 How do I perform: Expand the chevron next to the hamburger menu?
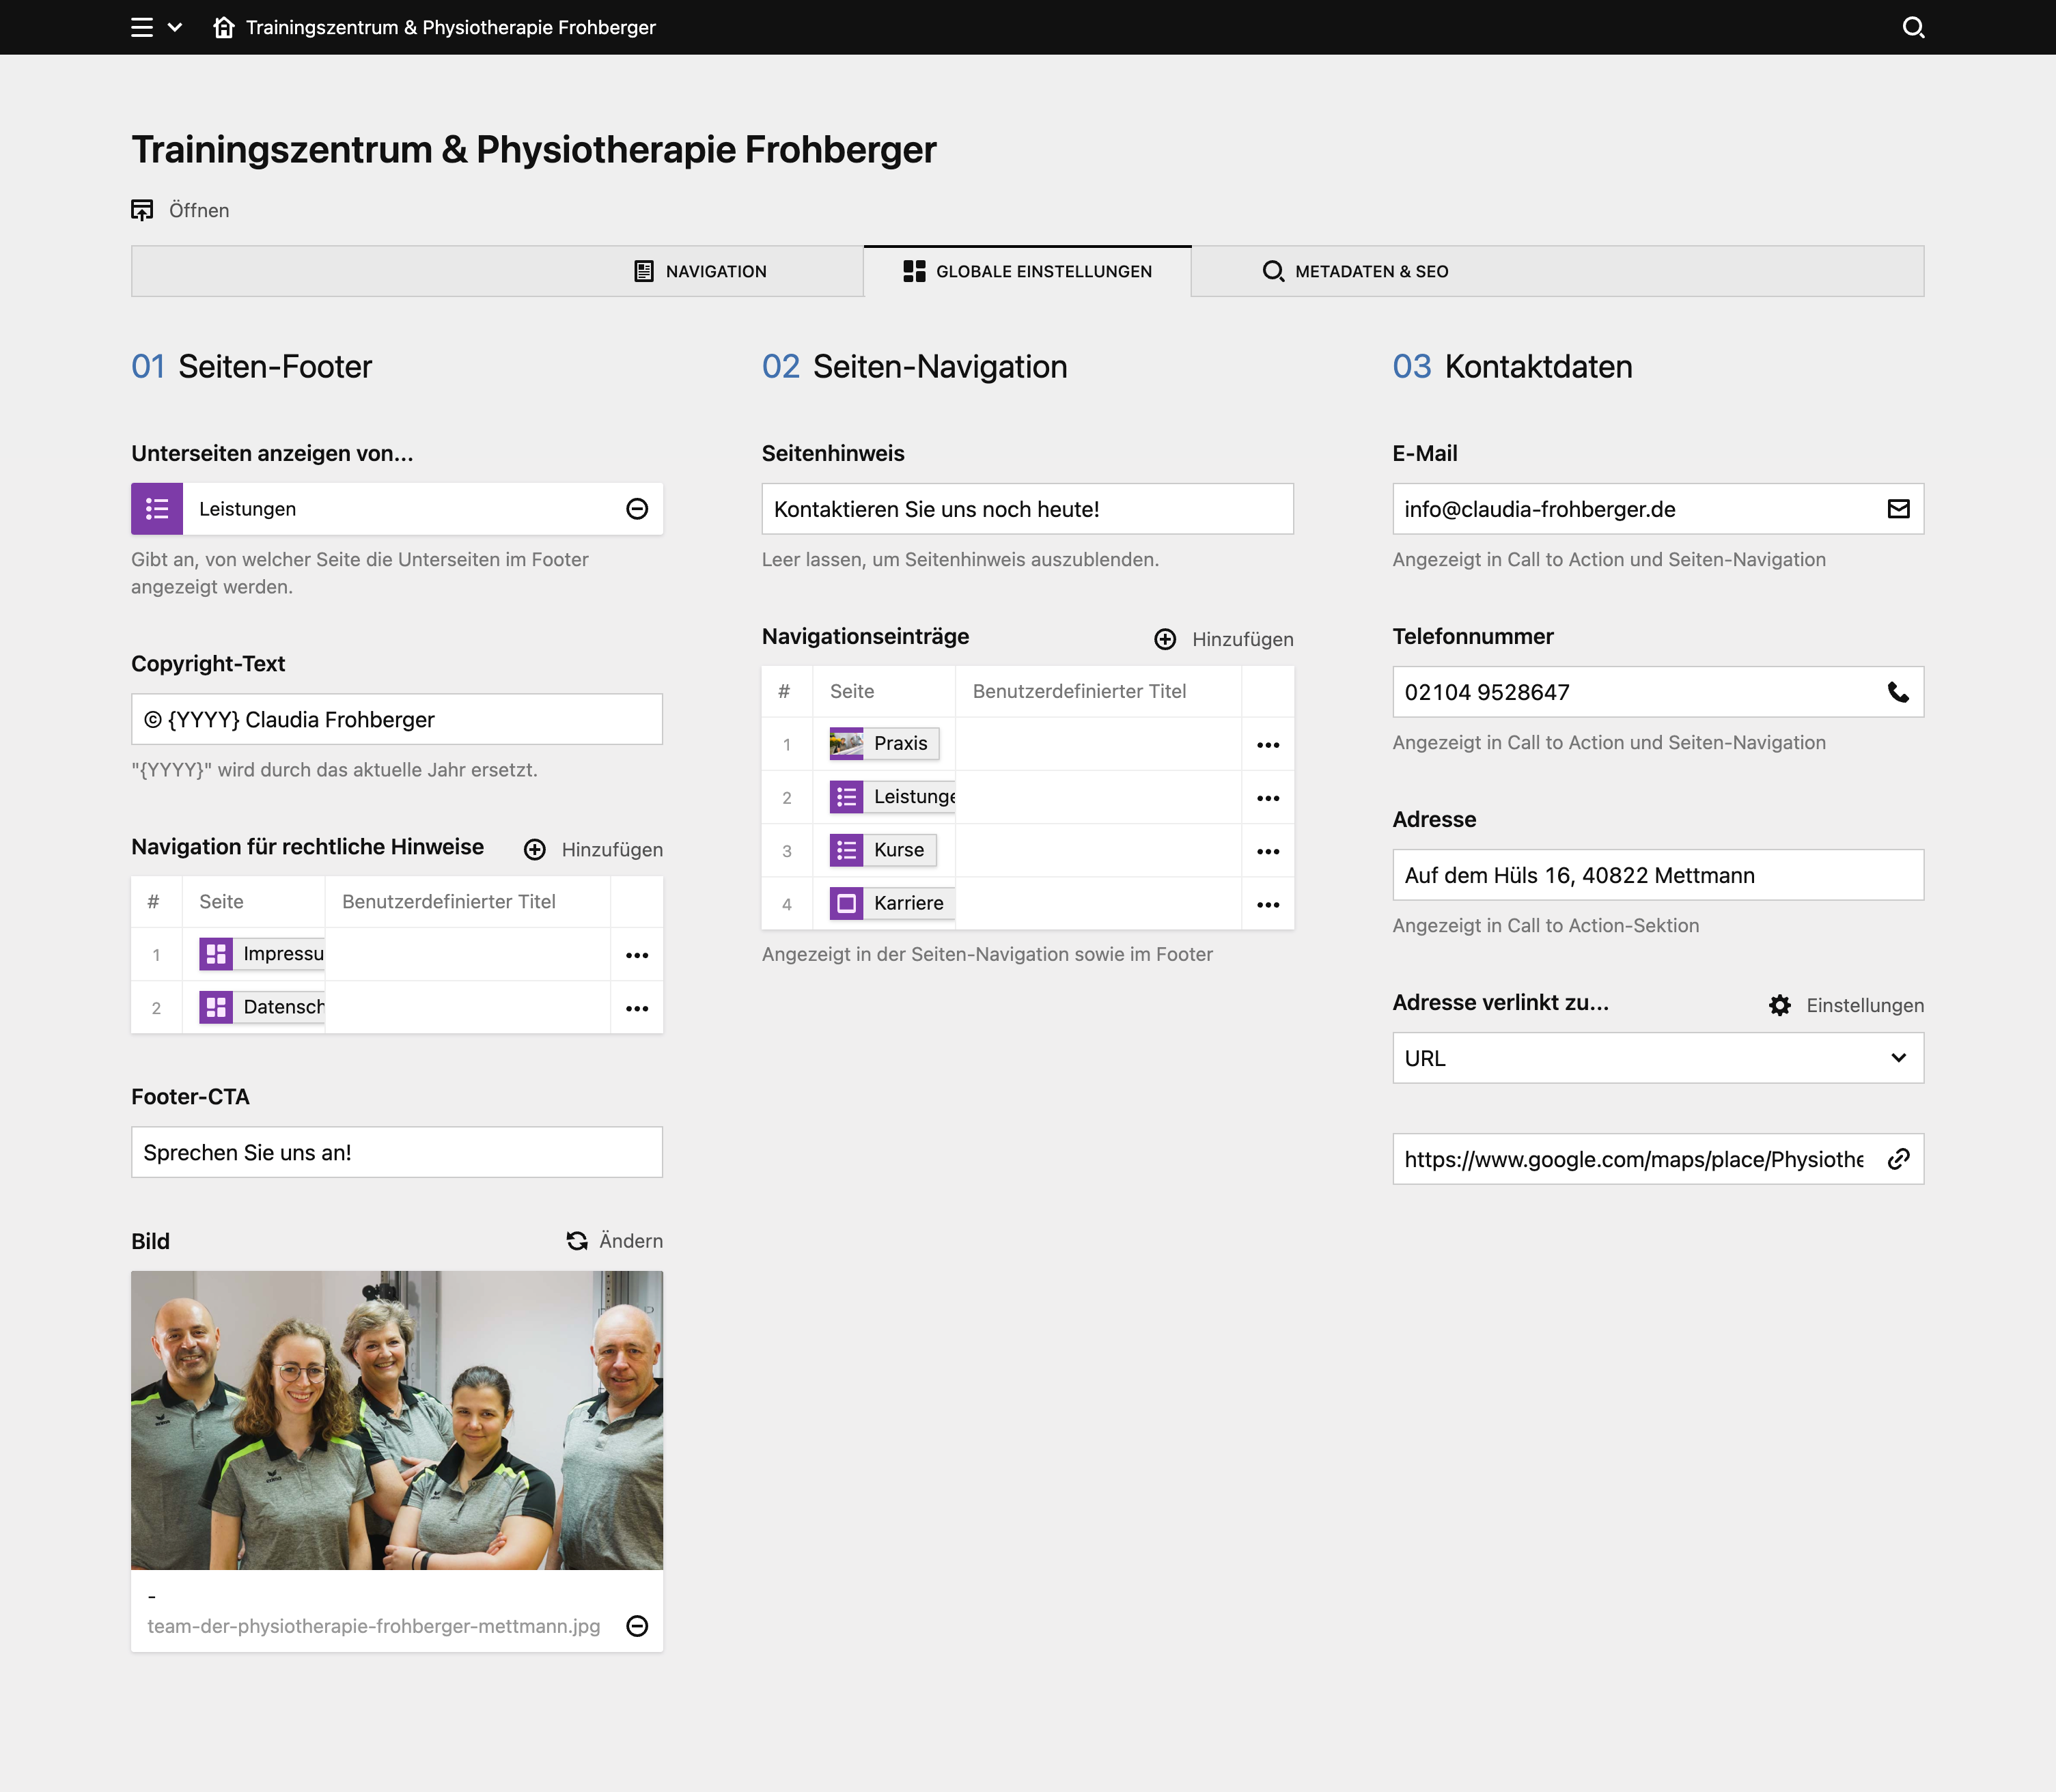(x=176, y=27)
